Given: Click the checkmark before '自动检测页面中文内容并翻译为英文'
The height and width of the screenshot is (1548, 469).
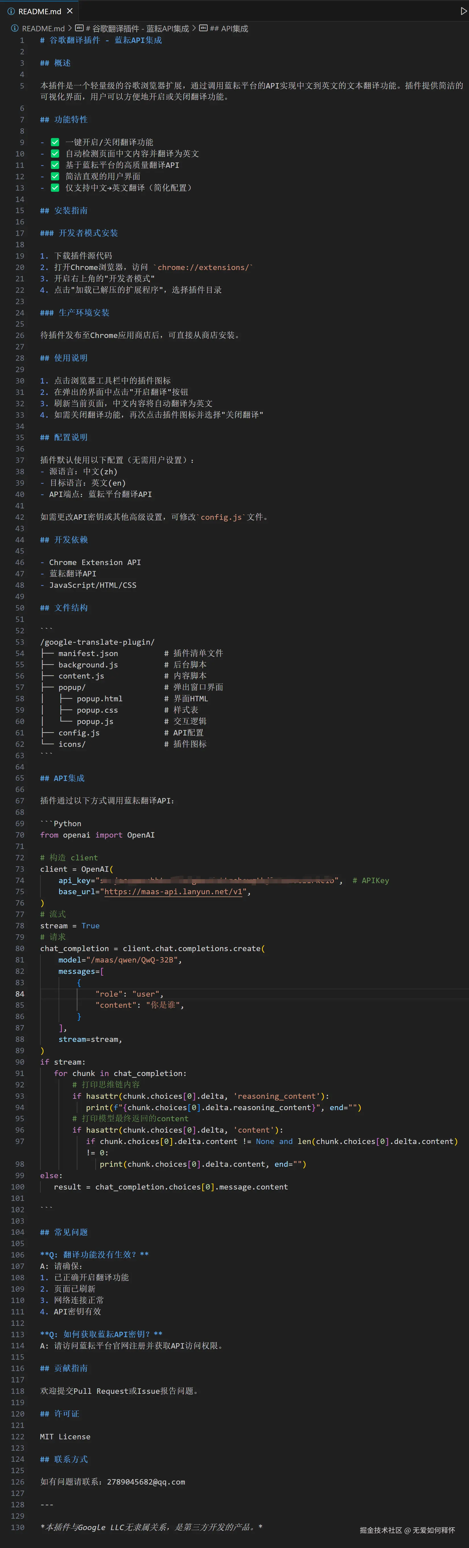Looking at the screenshot, I should [55, 154].
